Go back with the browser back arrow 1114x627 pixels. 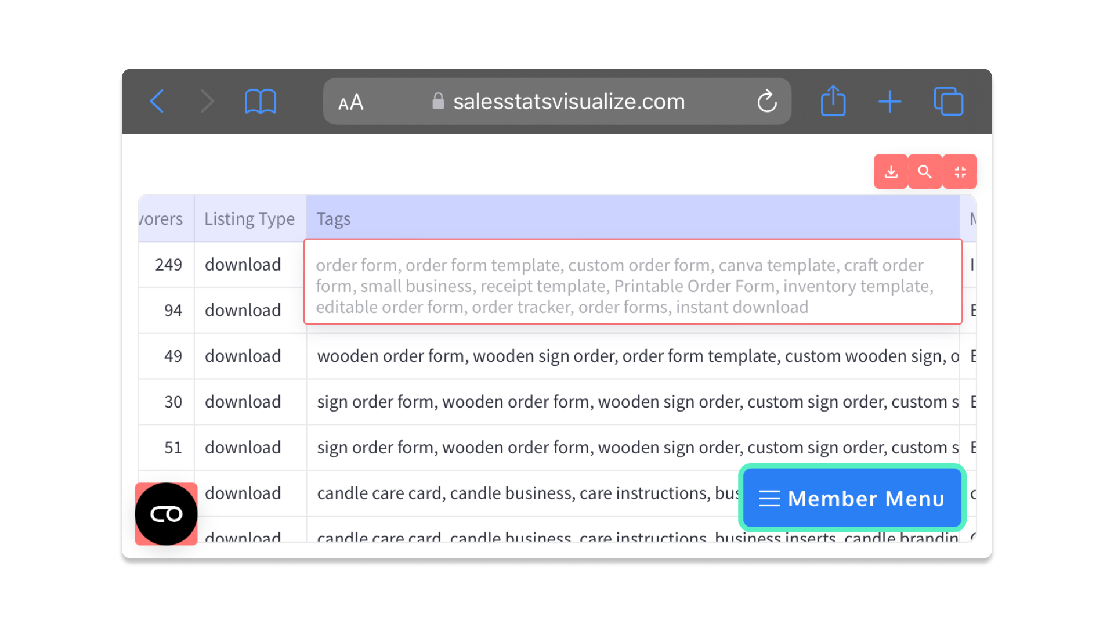(157, 102)
